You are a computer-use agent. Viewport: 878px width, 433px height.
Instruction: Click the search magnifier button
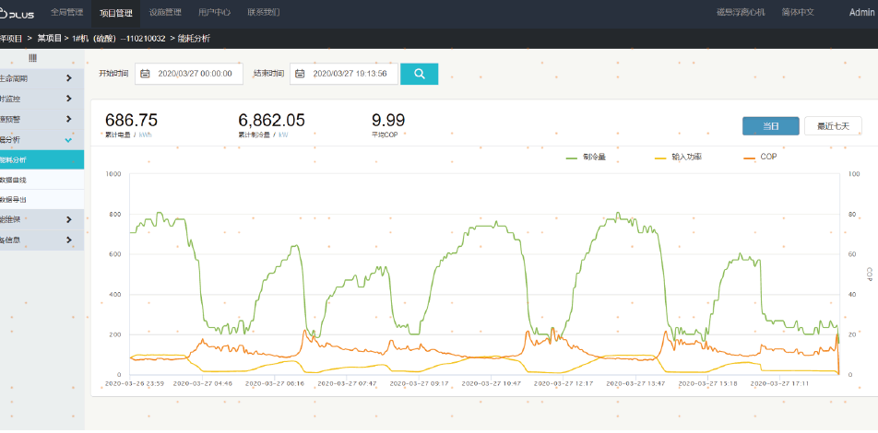[x=419, y=74]
